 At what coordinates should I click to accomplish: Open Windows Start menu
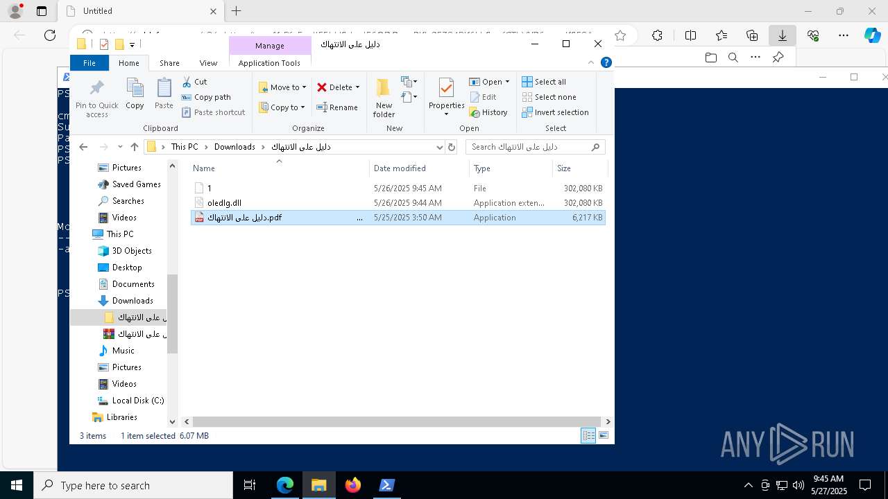click(x=17, y=485)
